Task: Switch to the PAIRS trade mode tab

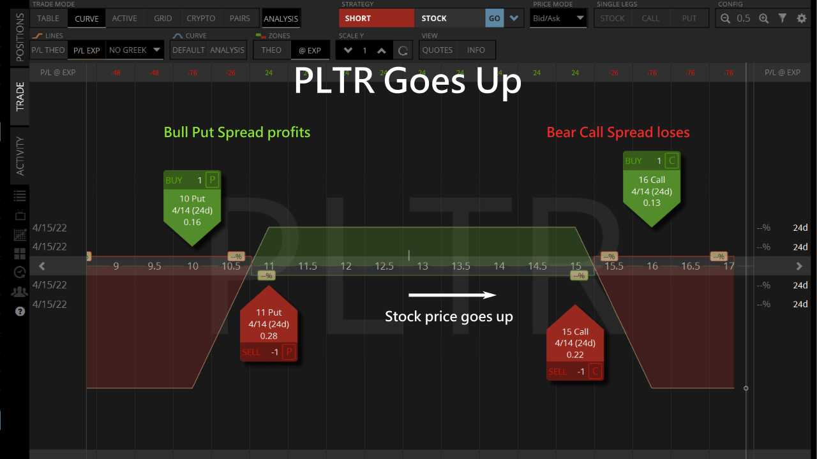Action: tap(240, 18)
